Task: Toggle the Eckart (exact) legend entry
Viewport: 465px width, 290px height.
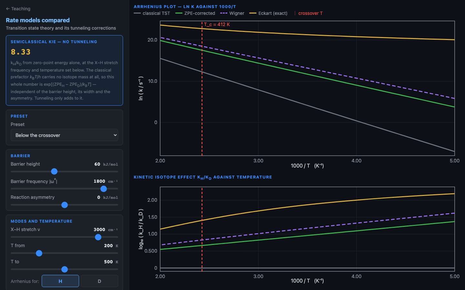Action: point(268,13)
